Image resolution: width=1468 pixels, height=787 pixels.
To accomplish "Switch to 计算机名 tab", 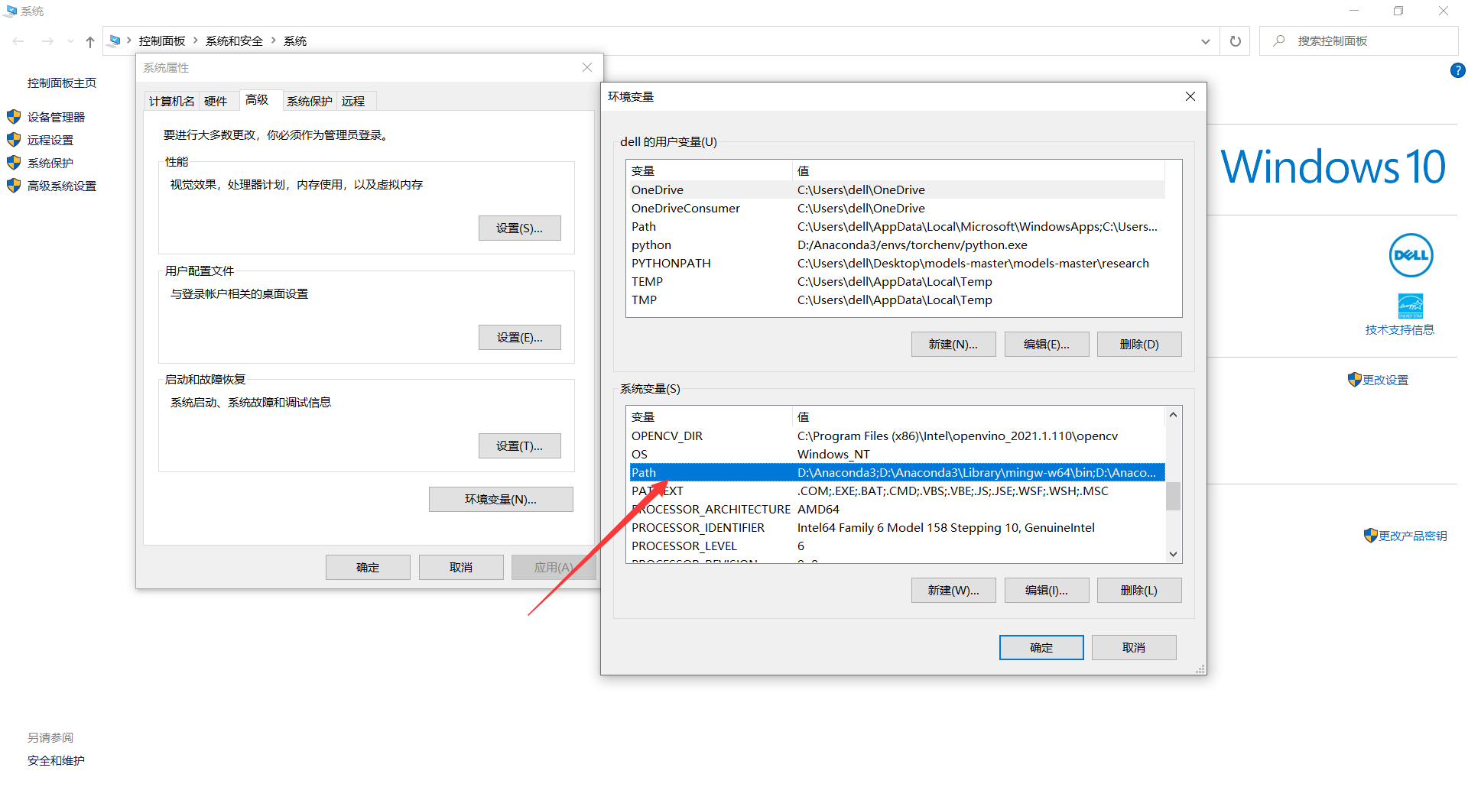I will coord(172,101).
